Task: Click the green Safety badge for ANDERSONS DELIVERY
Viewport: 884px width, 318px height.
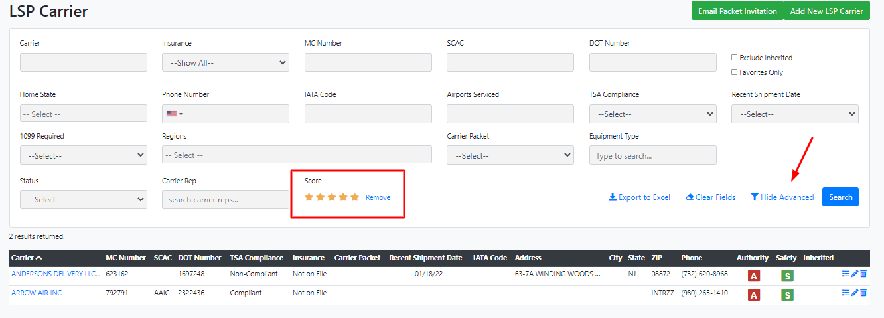Action: click(787, 276)
